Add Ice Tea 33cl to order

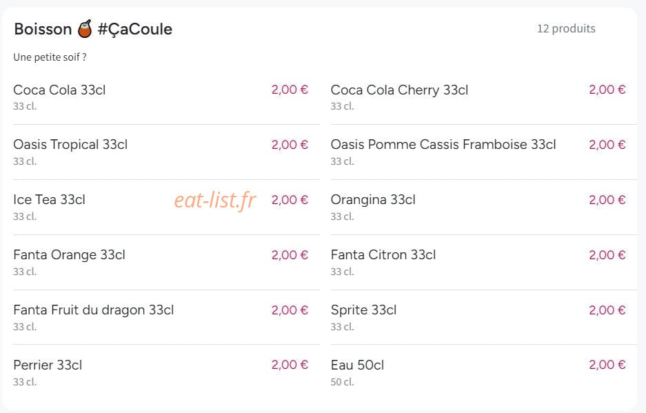(166, 208)
